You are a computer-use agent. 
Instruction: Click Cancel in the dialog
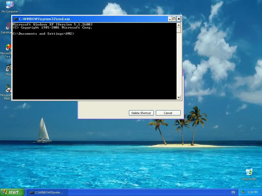[x=168, y=113]
